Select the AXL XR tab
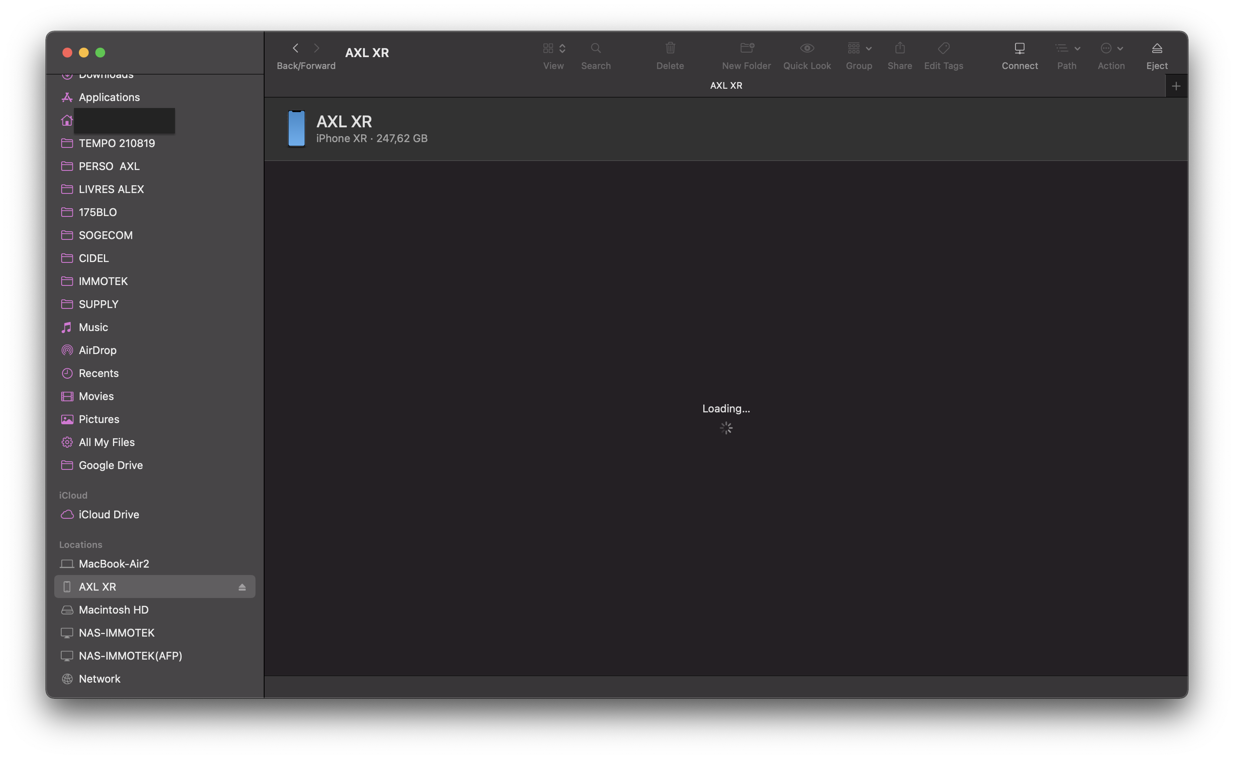 point(725,86)
